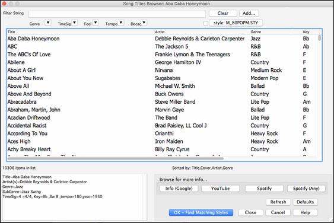Select the song Aces High
Screen dimensions: 334x223
point(19,141)
